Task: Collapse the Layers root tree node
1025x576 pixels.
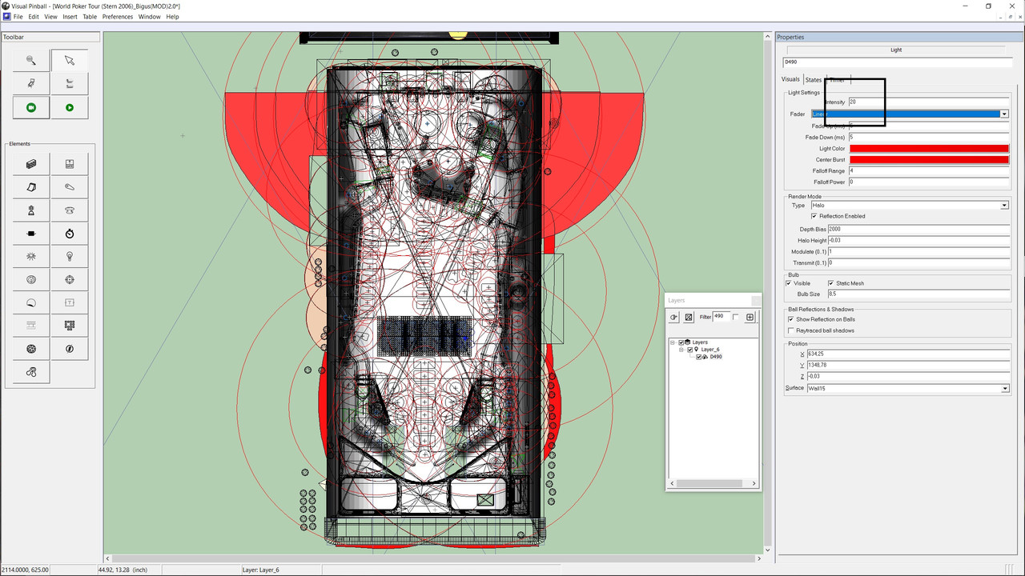Action: [673, 342]
